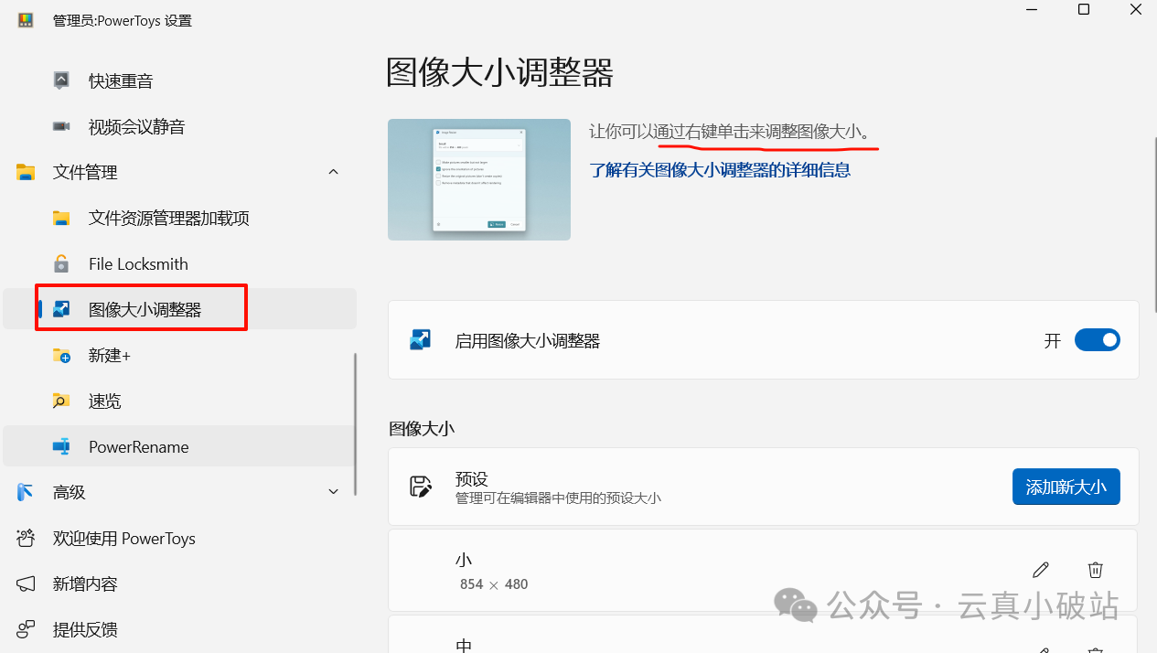The height and width of the screenshot is (653, 1157).
Task: Click the Image Resizer preview thumbnail
Action: click(x=479, y=179)
